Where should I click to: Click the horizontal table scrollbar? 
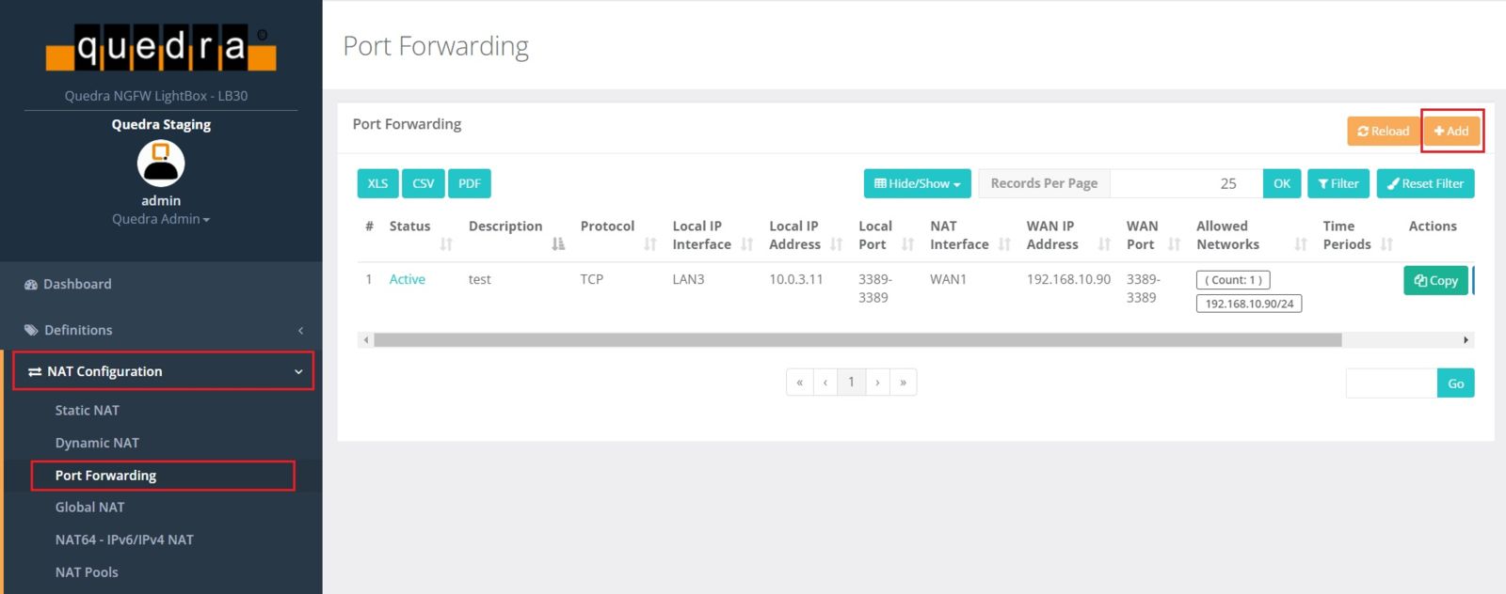(857, 340)
